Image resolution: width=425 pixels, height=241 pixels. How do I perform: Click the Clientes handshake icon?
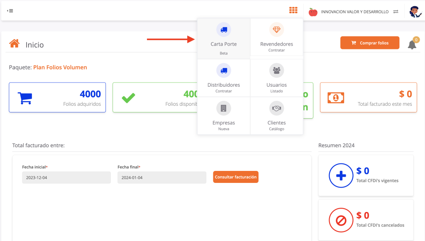276,108
